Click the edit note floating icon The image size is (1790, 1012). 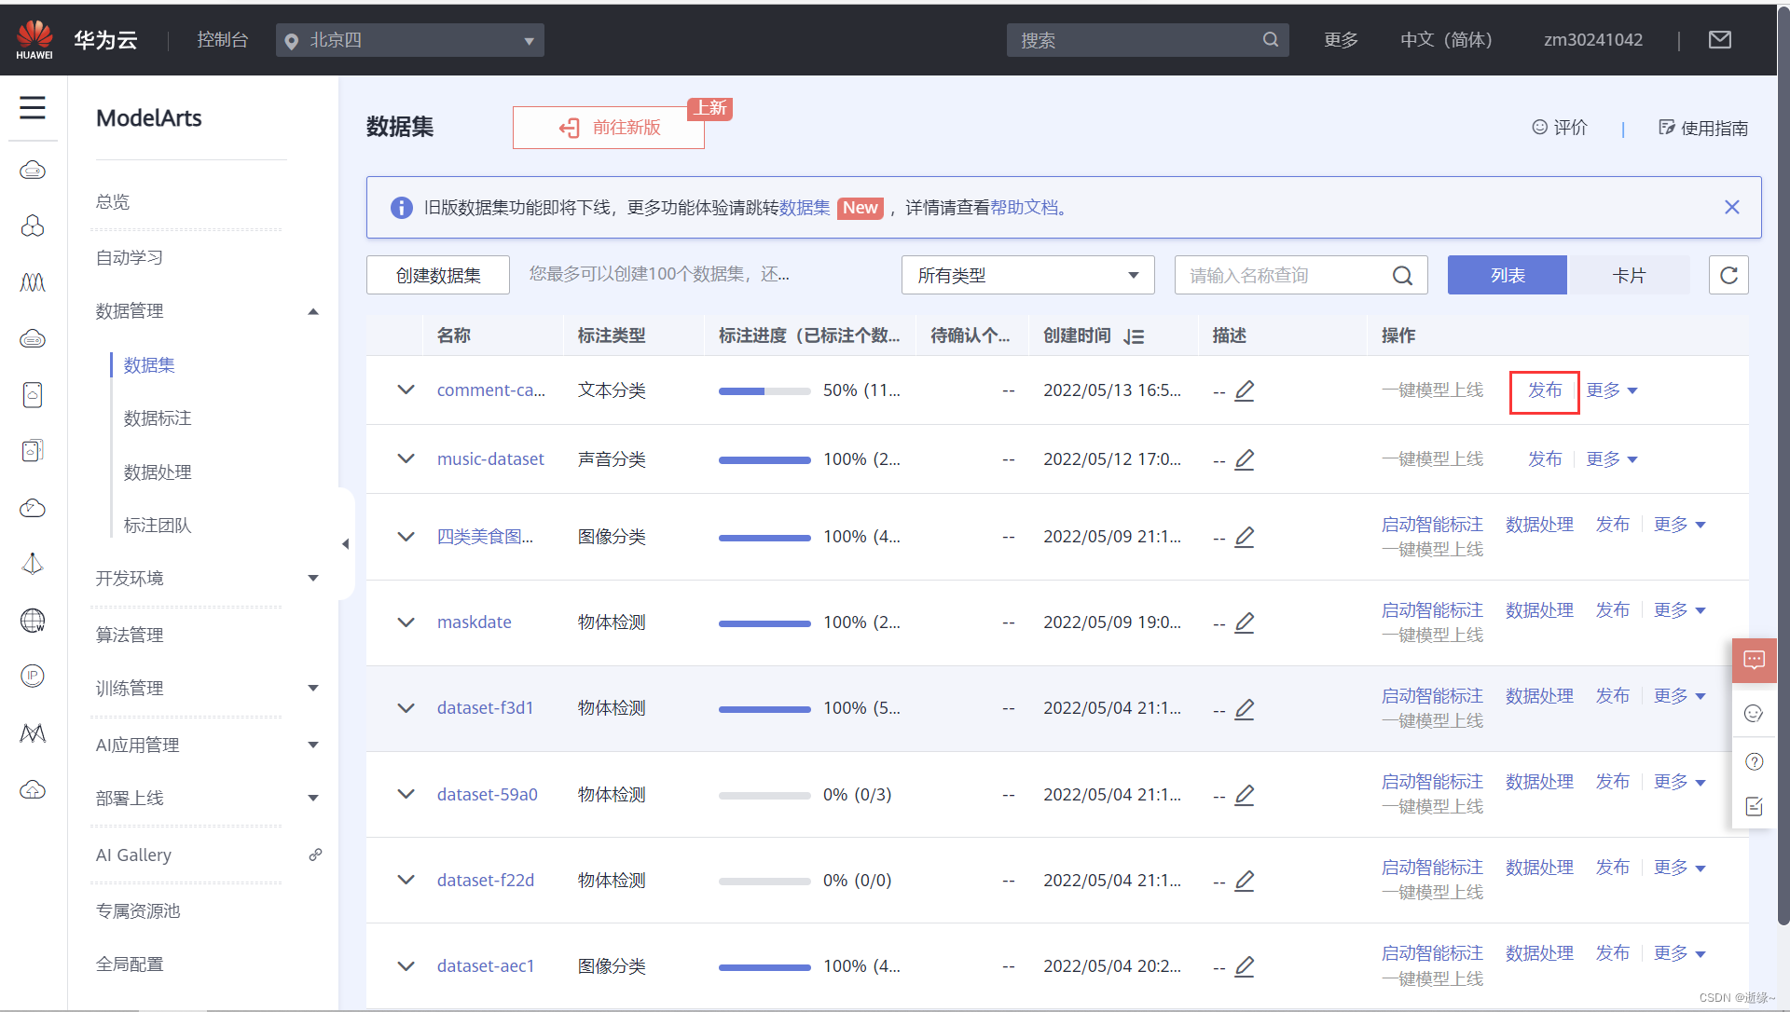coord(1754,807)
